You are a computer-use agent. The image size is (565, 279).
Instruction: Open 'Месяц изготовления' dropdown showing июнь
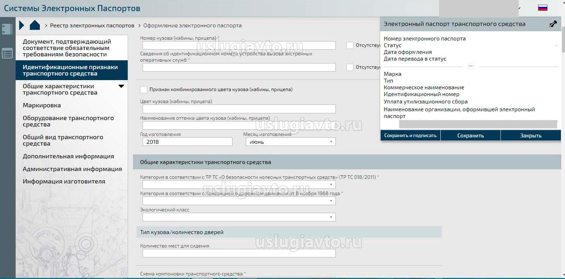290,142
